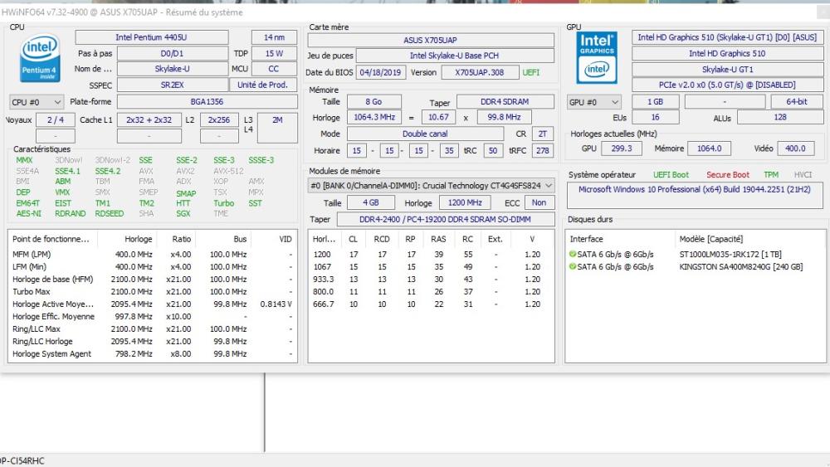830x467 pixels.
Task: Click the AES-NI feature label
Action: coord(28,214)
